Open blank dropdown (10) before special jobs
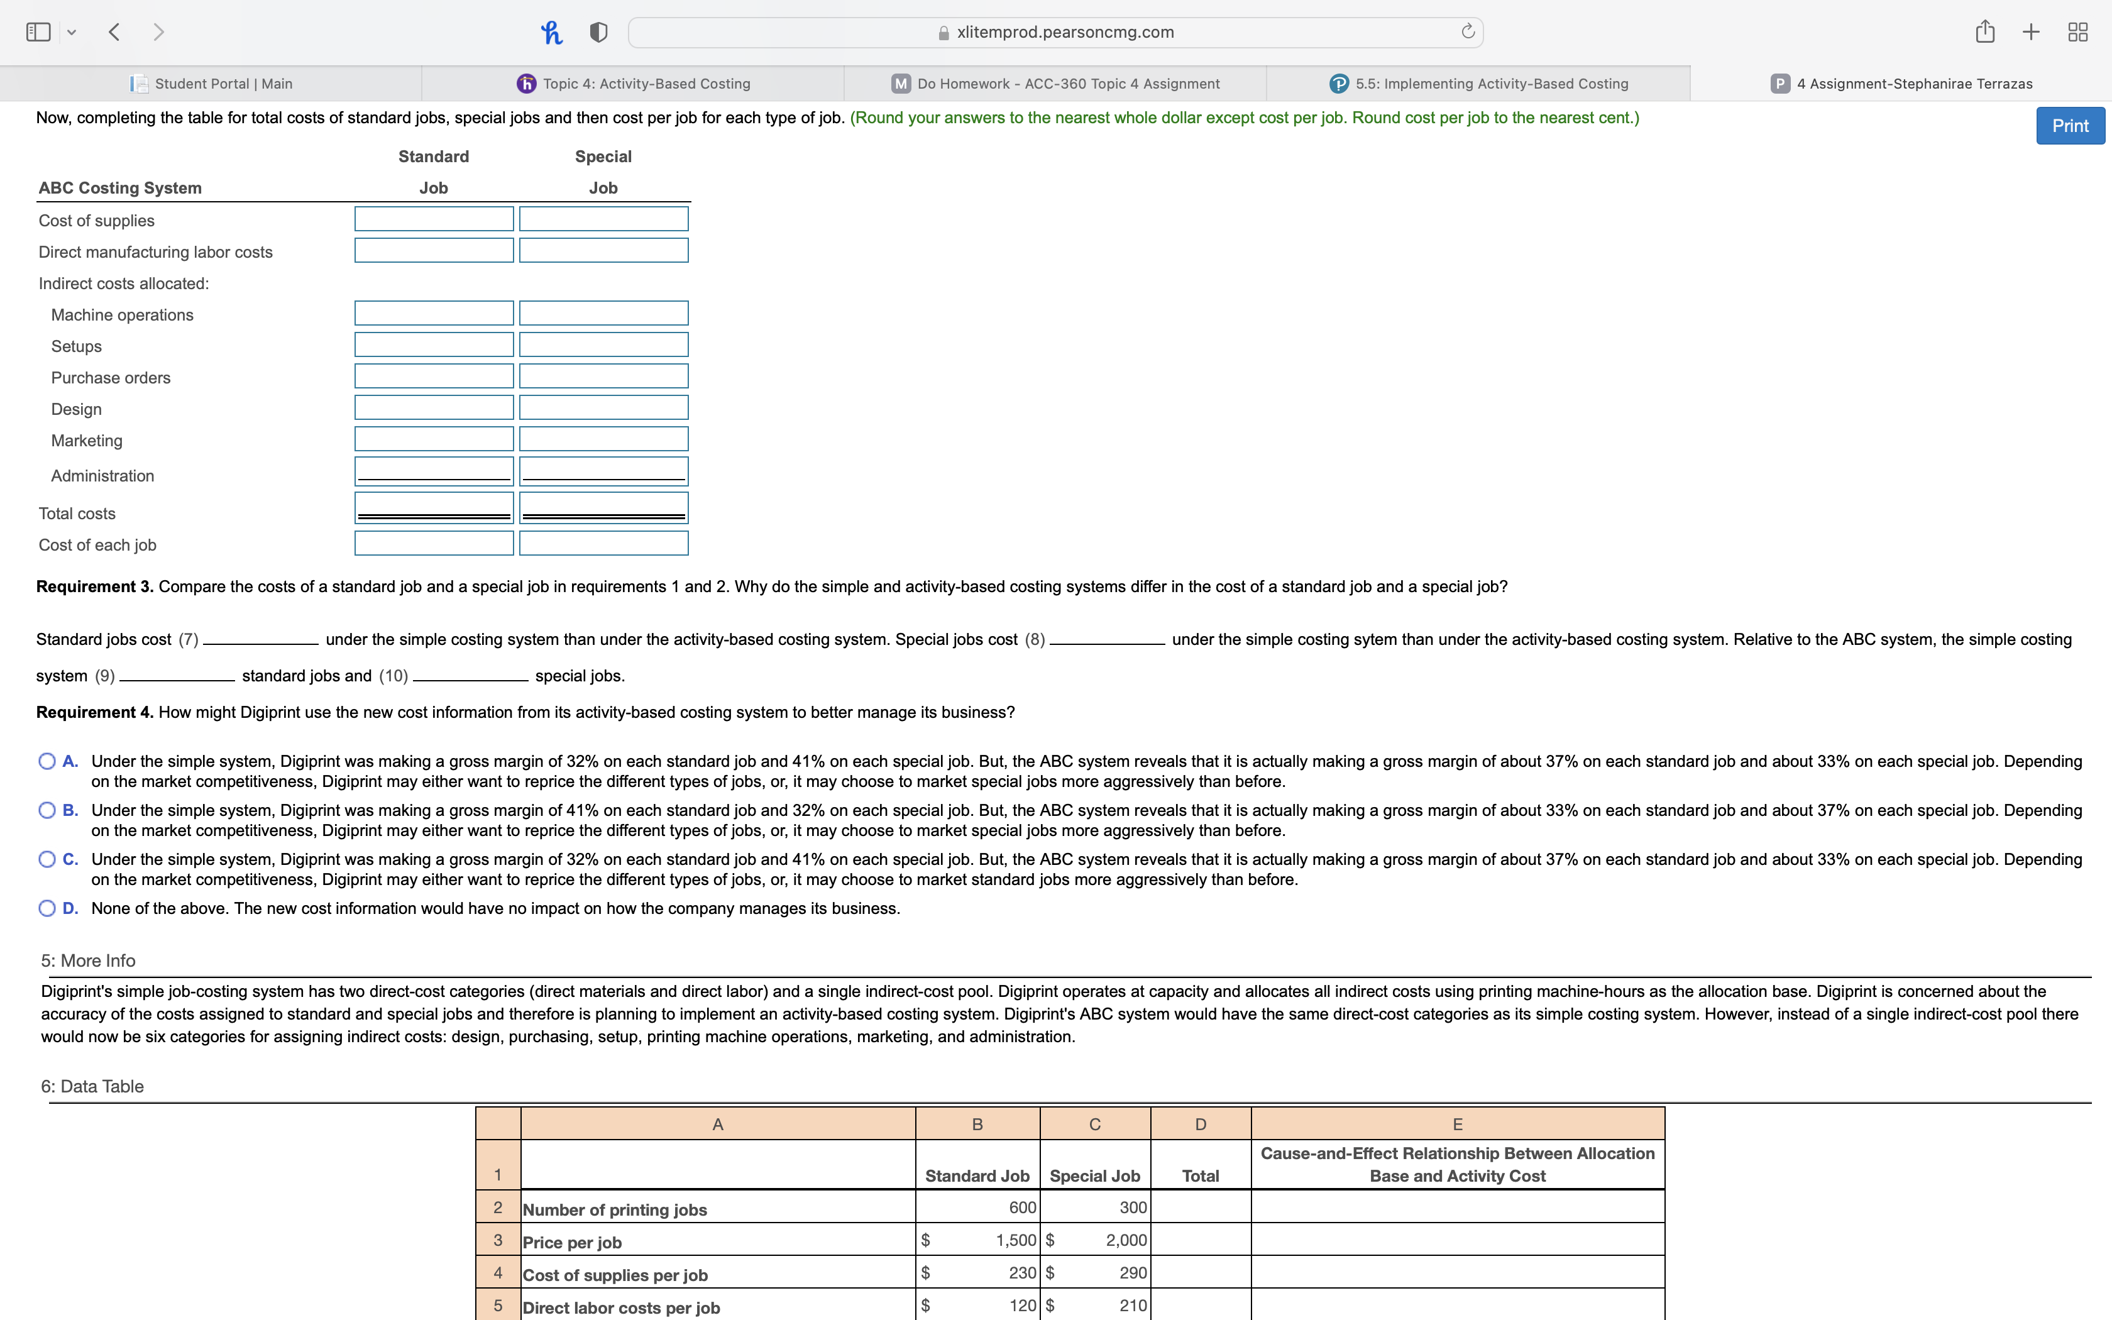The width and height of the screenshot is (2112, 1320). pyautogui.click(x=470, y=676)
